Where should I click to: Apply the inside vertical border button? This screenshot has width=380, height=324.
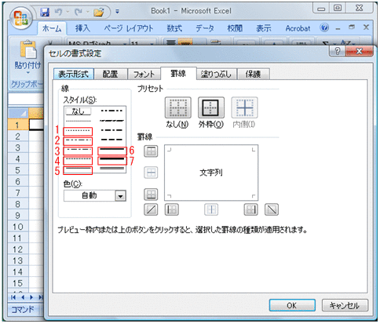[x=211, y=209]
